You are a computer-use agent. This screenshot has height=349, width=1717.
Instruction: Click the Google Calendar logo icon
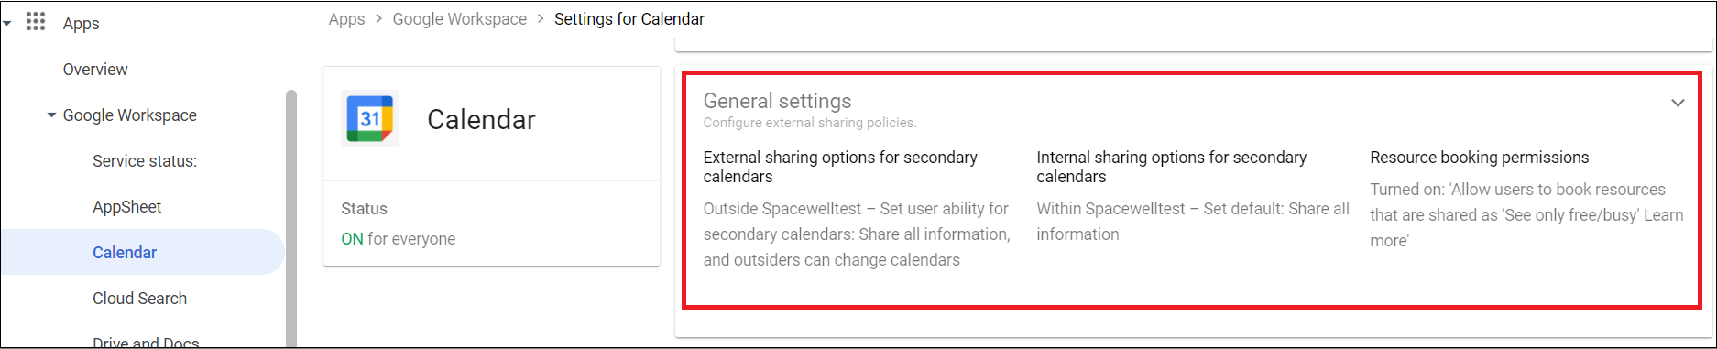[370, 119]
